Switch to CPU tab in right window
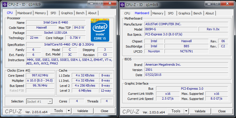This screenshot has width=236, height=118. point(127,13)
